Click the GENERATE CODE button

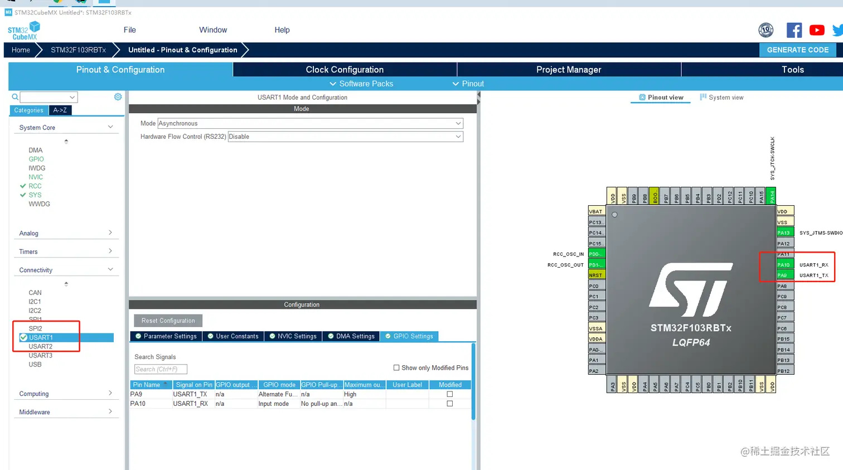point(798,50)
